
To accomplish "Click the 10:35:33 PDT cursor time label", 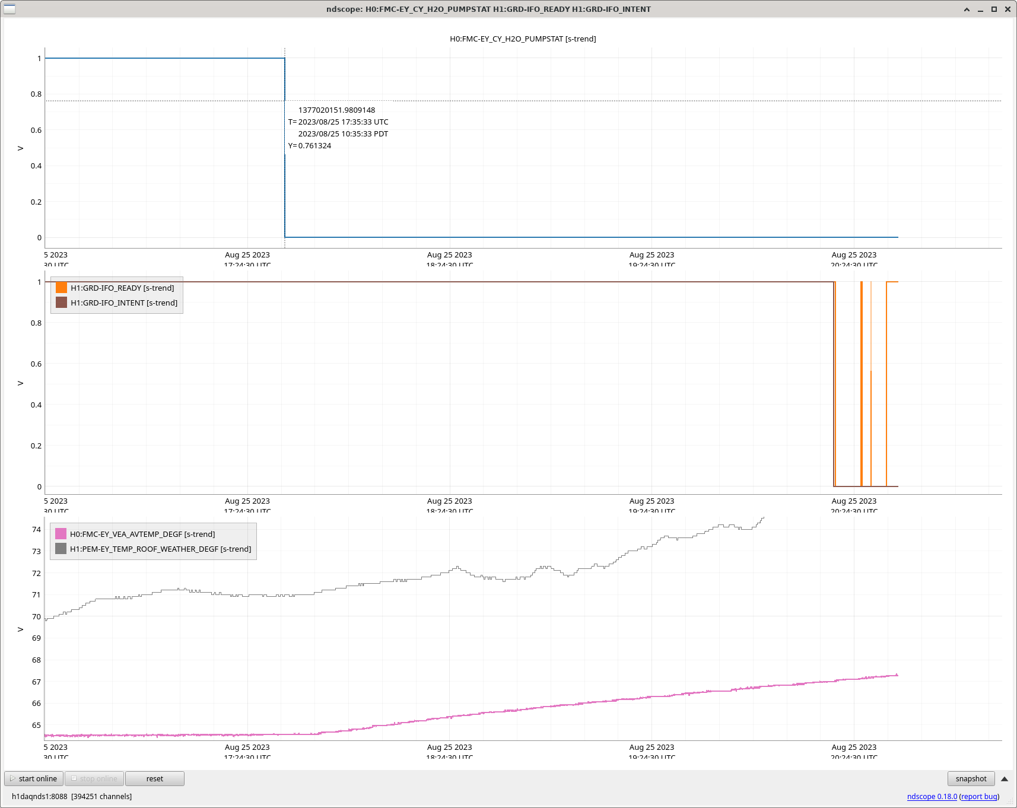I will coord(343,133).
